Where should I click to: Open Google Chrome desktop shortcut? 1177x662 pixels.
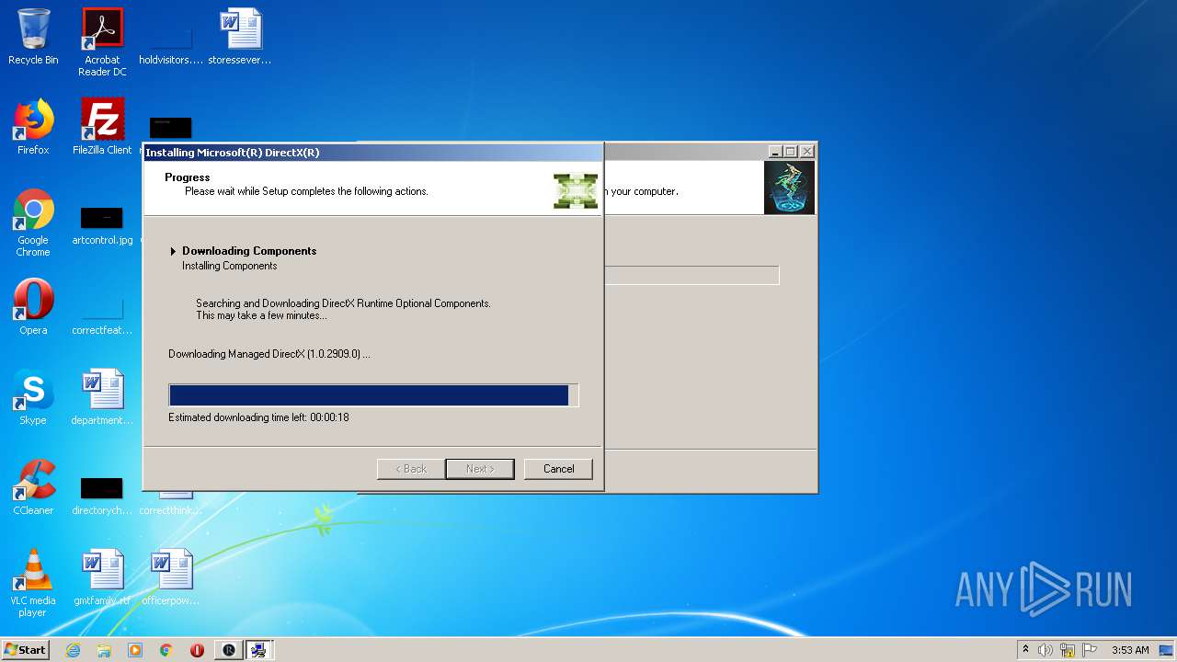point(33,223)
